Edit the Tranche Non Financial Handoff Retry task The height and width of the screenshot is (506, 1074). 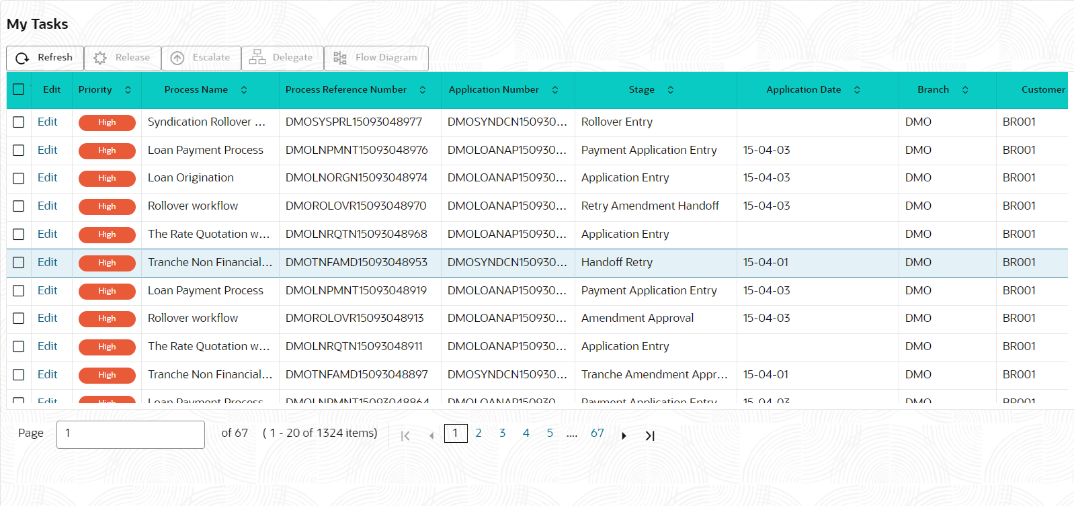tap(47, 263)
